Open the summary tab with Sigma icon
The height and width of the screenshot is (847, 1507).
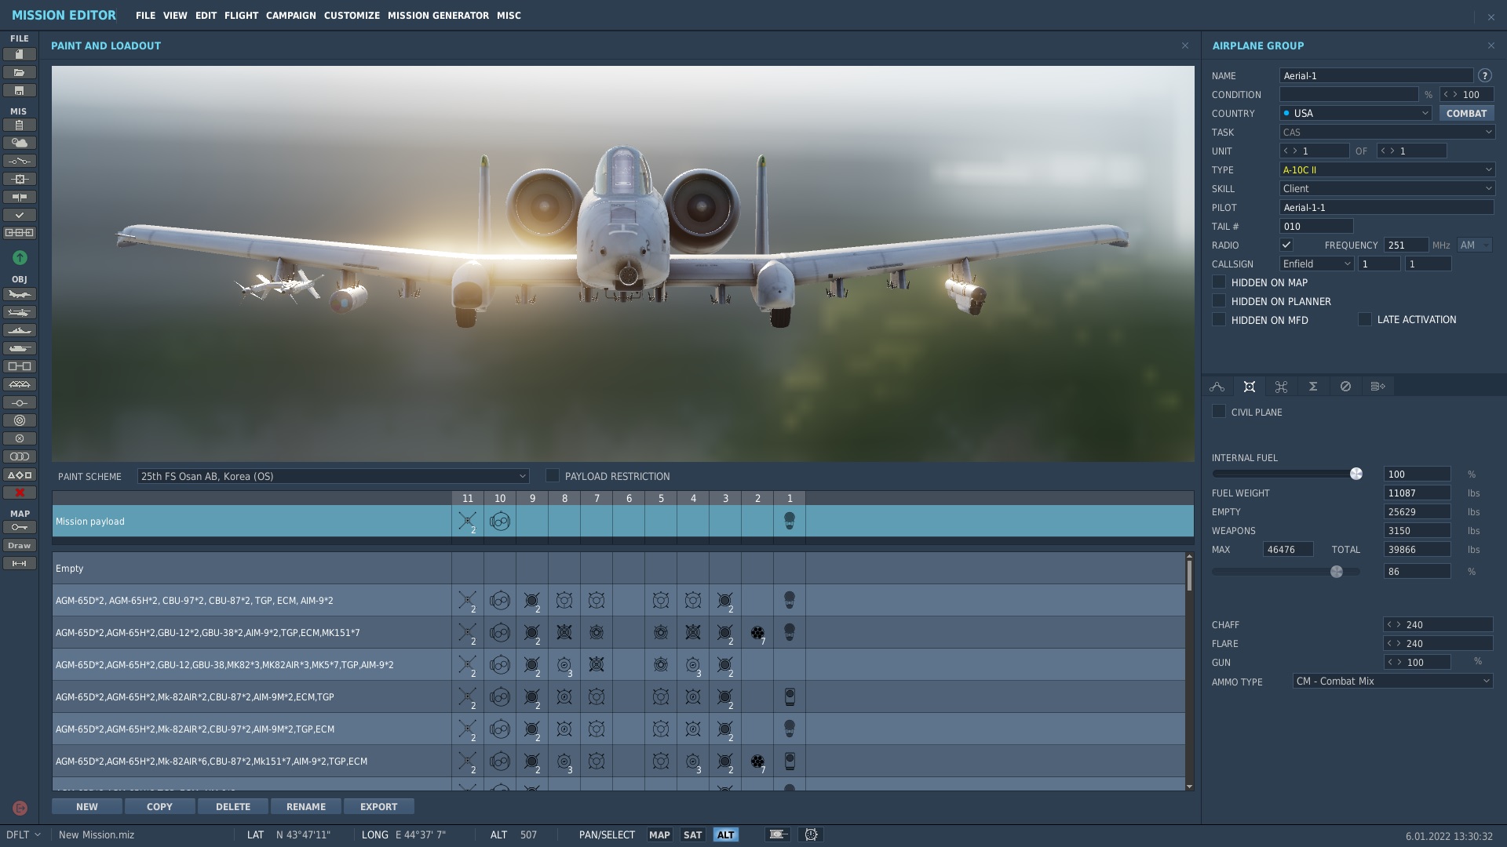pos(1312,386)
